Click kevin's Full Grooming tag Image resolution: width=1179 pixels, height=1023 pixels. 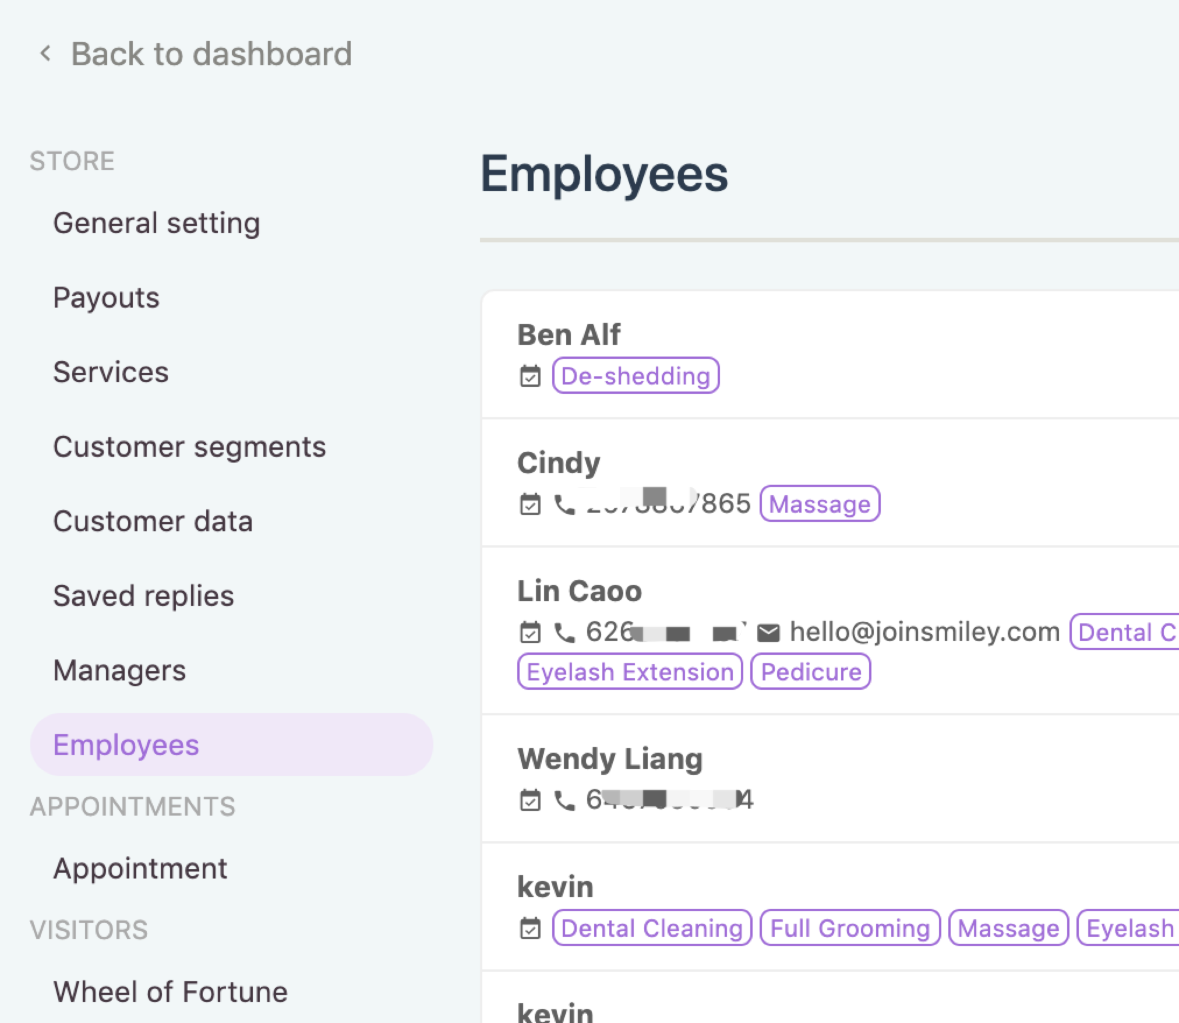[x=850, y=928]
